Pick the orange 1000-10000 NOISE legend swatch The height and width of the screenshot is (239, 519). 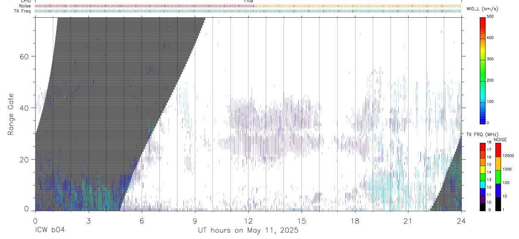[x=497, y=163]
